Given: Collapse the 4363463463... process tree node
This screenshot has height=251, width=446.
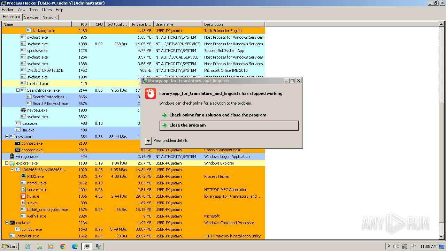Looking at the screenshot, I should [x=12, y=170].
